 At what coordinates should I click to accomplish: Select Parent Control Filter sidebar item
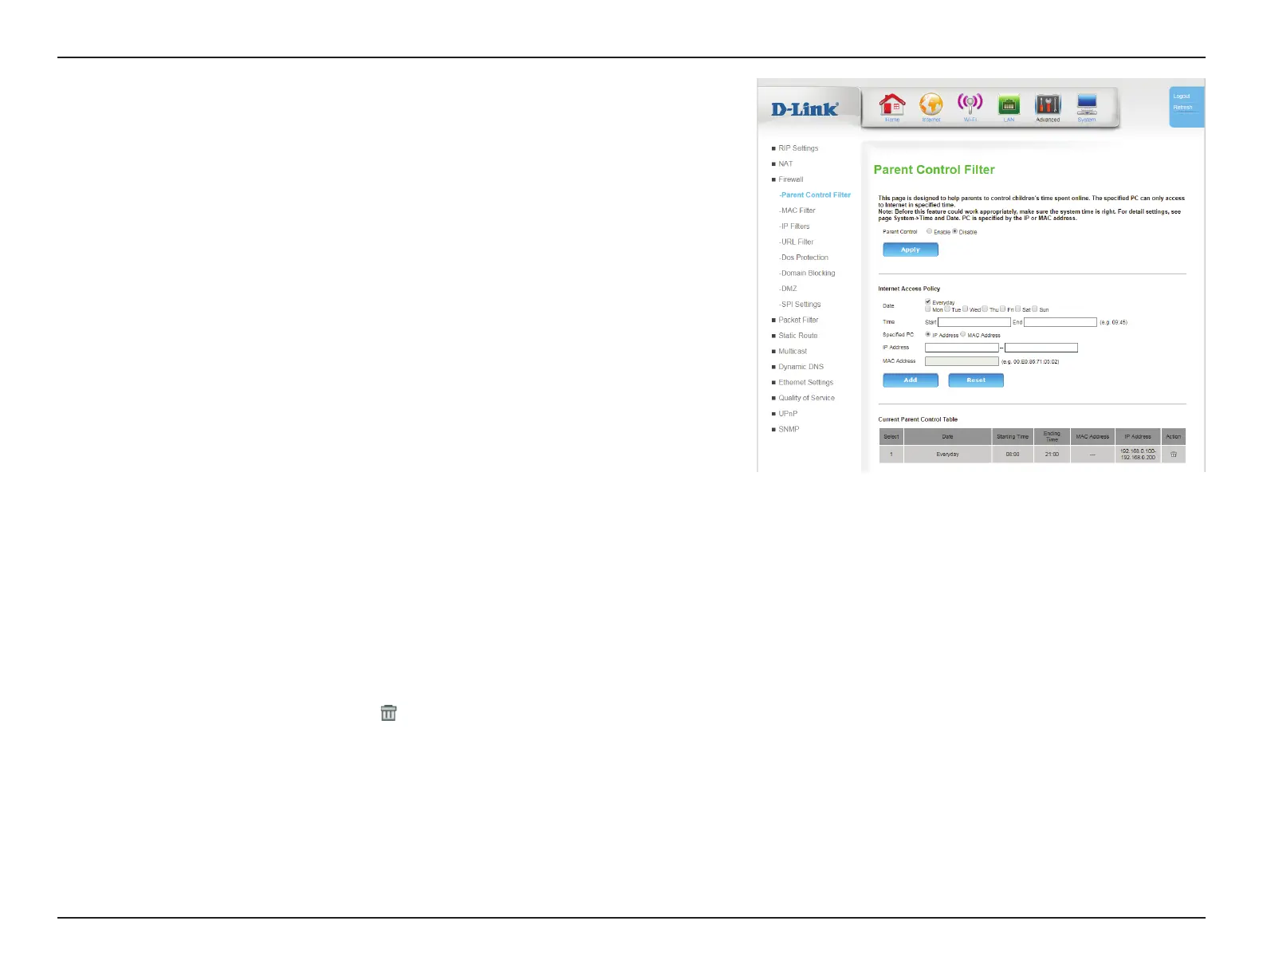point(815,195)
